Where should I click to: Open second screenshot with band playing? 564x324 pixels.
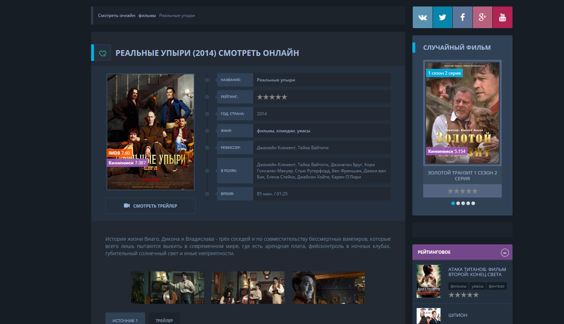pyautogui.click(x=248, y=288)
